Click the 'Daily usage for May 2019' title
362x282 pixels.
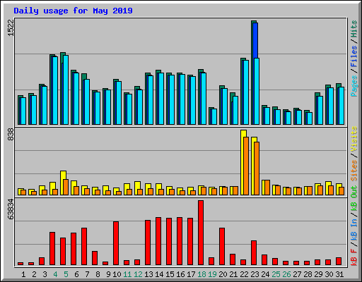73,11
